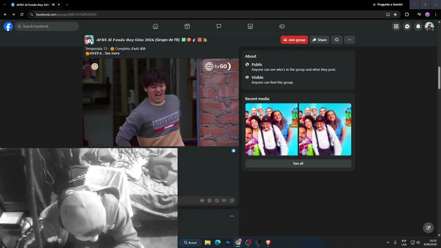The image size is (441, 248).
Task: Open the next post's options ellipsis
Action: click(232, 216)
